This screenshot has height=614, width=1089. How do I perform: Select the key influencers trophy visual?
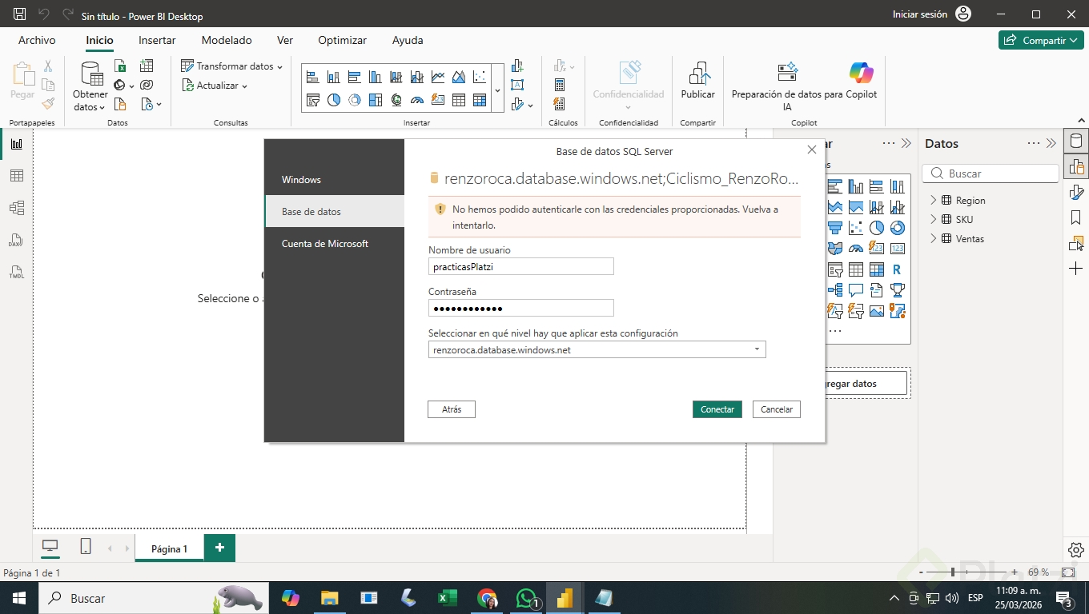point(898,290)
